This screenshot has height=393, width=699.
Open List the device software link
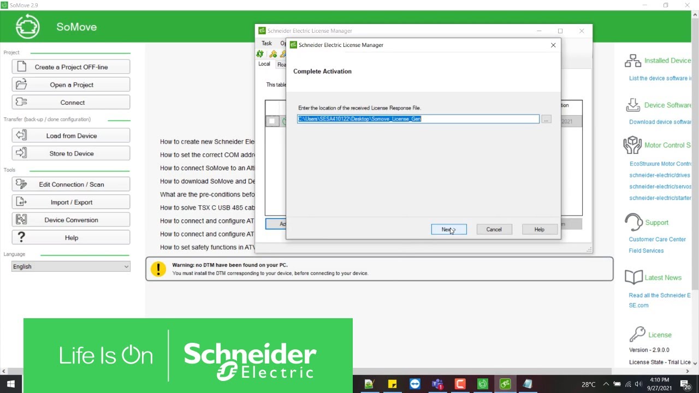pos(660,78)
